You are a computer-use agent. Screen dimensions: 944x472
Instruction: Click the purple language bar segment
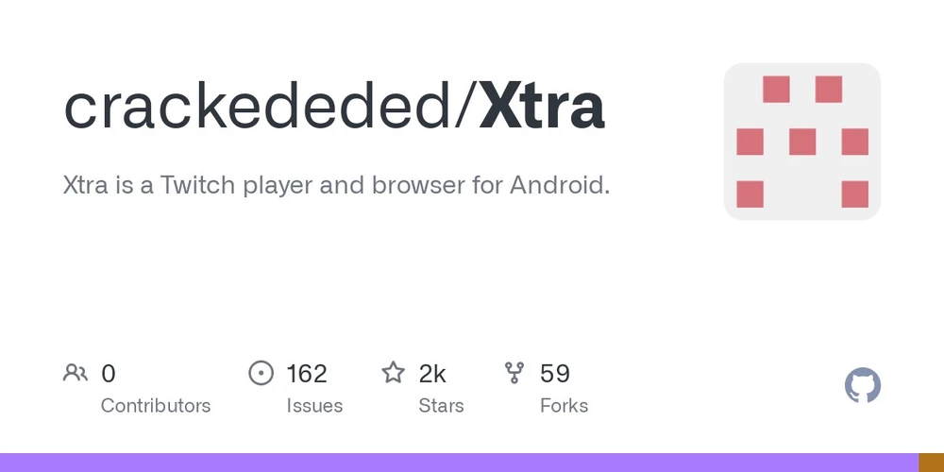coord(459,463)
